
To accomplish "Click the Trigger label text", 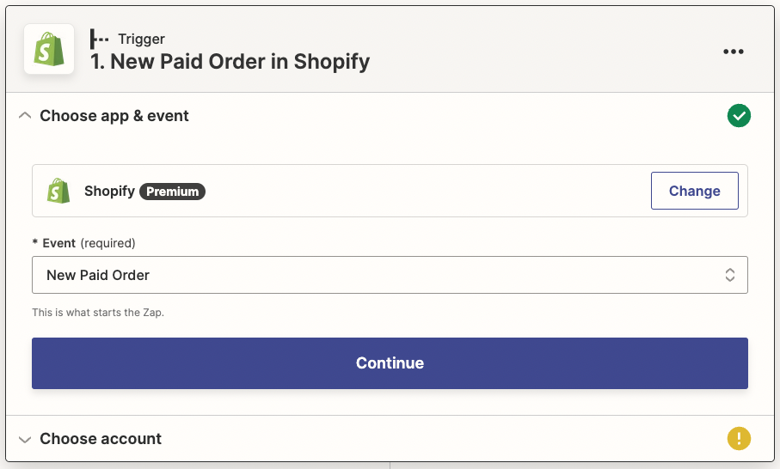I will point(141,39).
